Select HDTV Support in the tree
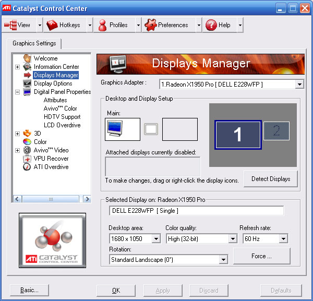 tap(62, 117)
